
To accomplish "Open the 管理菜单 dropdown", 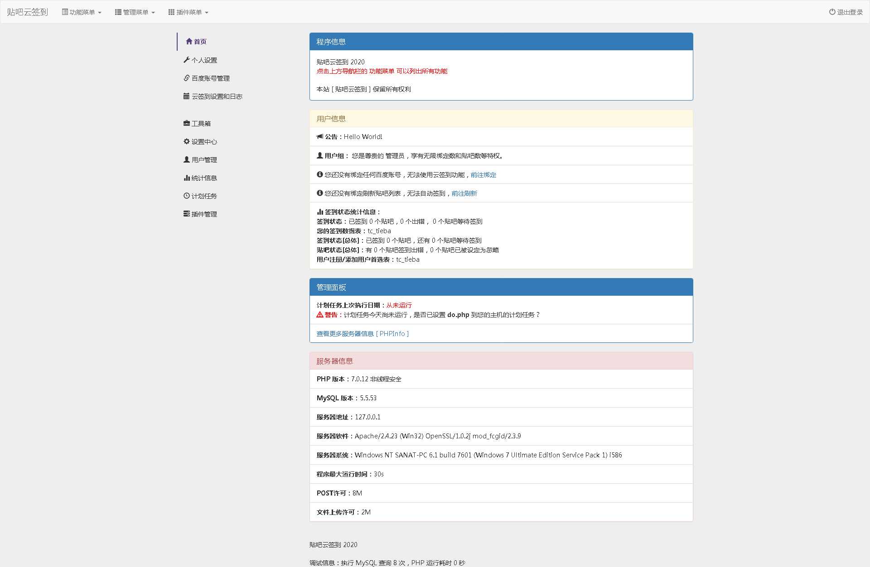I will [135, 12].
